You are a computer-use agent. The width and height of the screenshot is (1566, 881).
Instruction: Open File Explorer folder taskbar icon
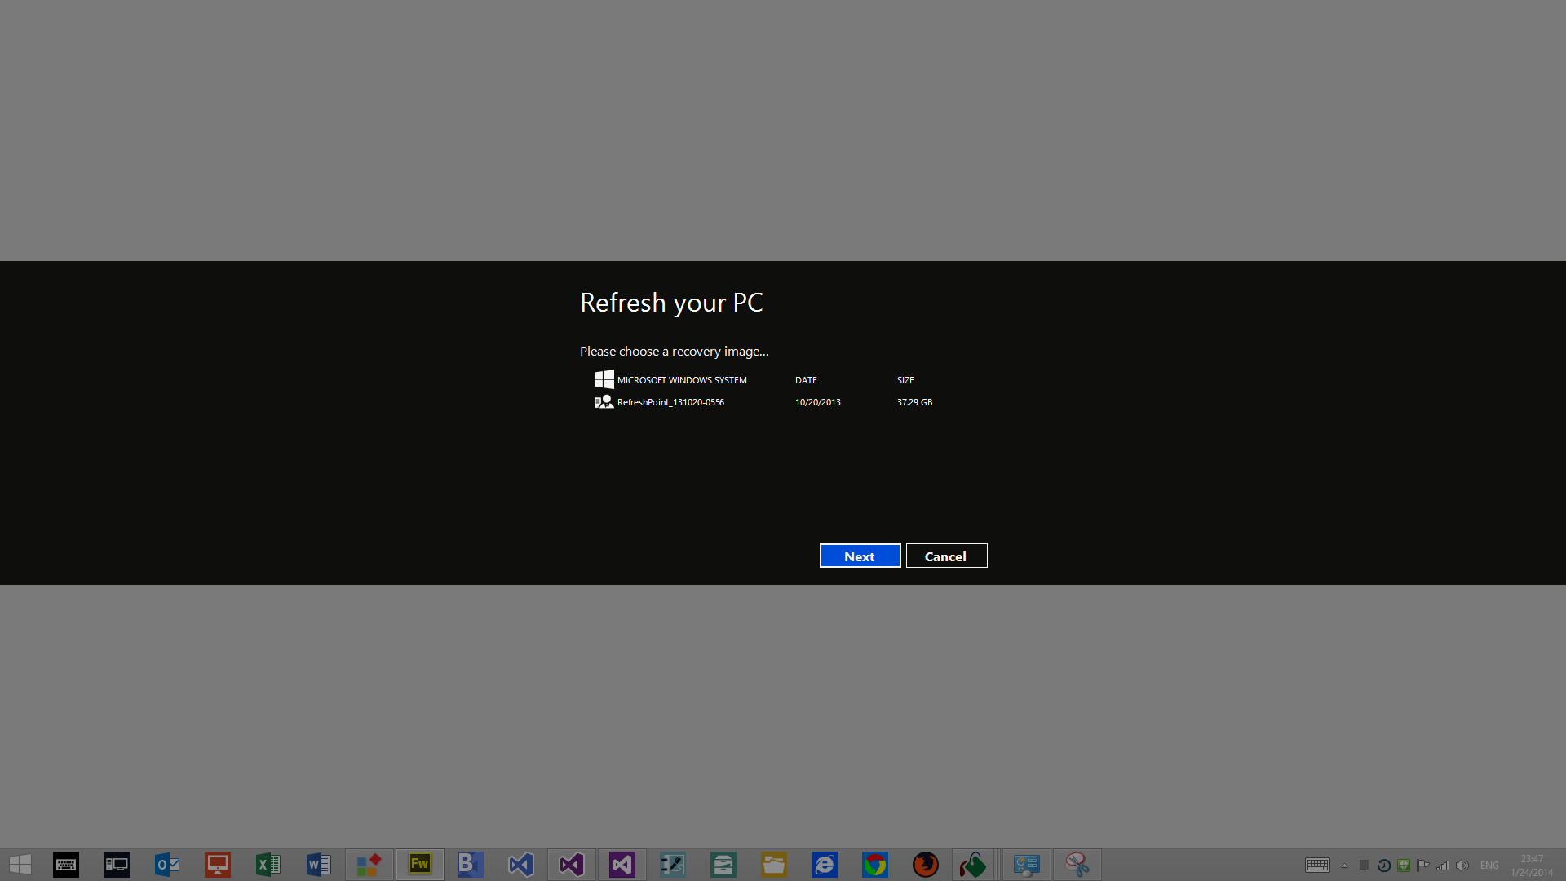(x=774, y=865)
